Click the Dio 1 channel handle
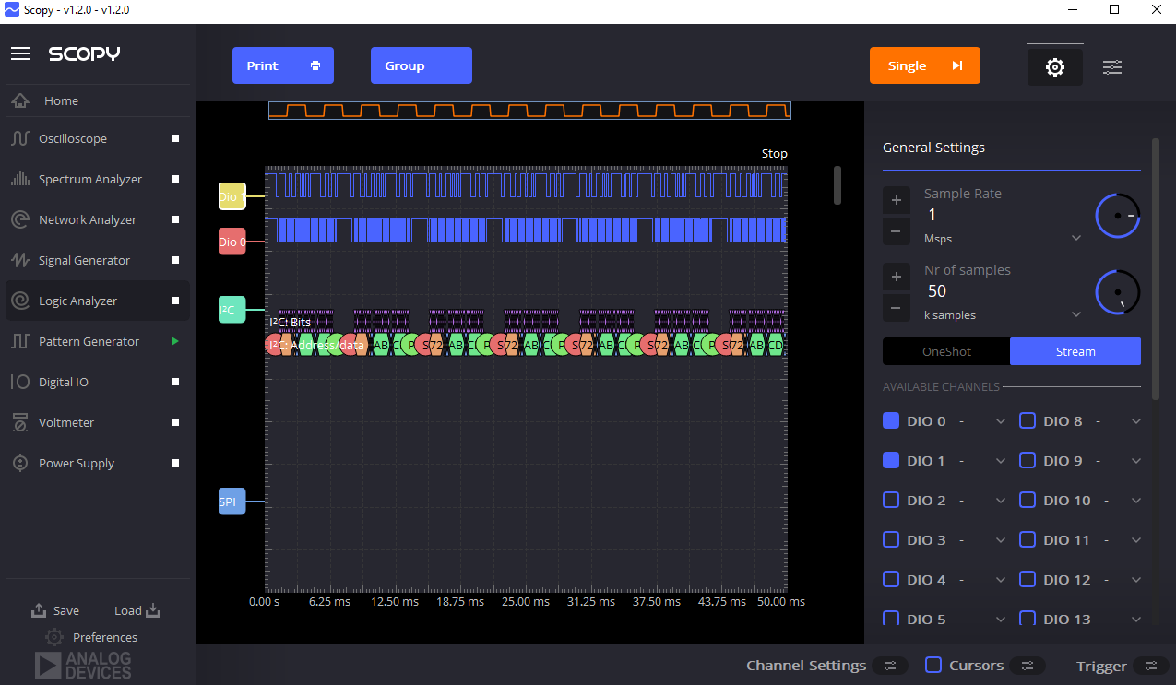 click(x=232, y=196)
